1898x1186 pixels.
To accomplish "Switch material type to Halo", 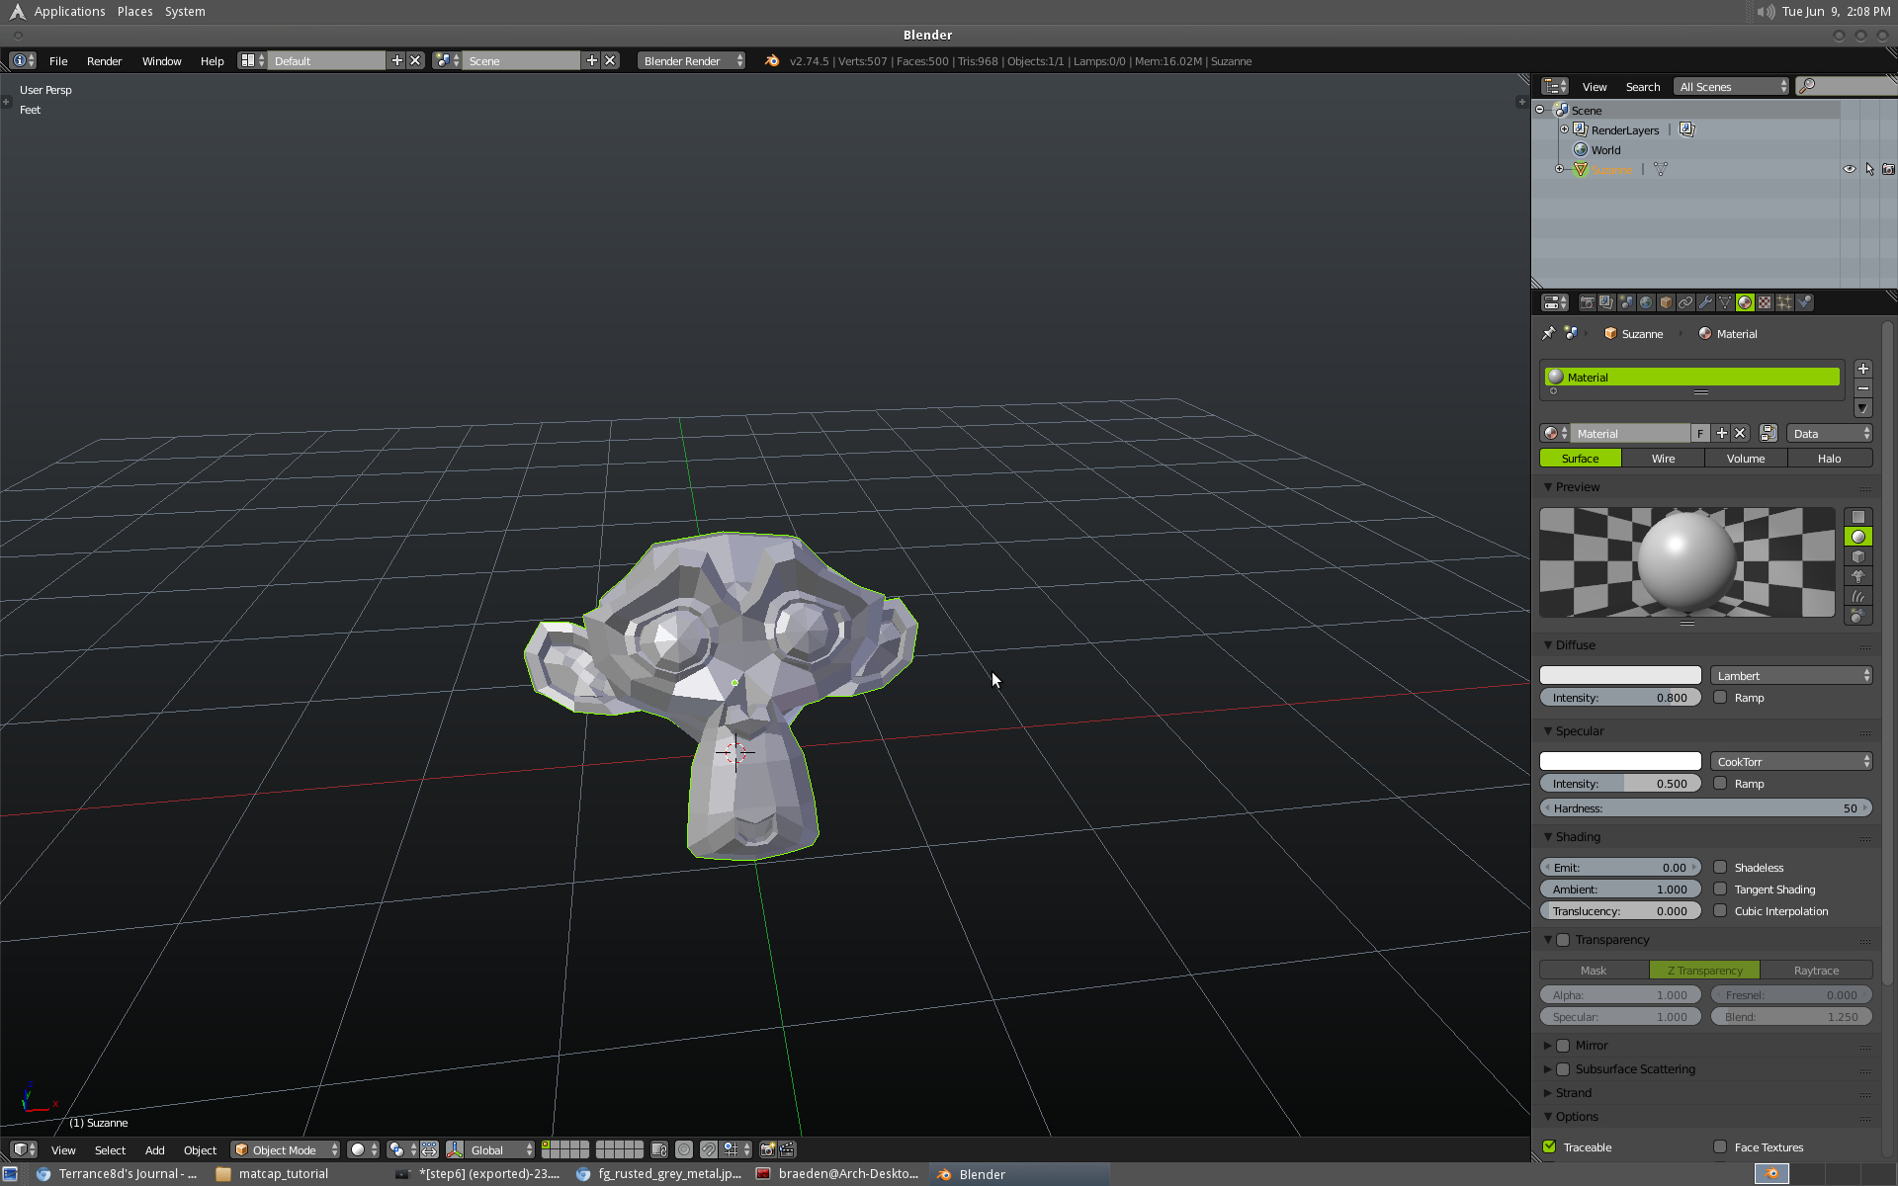I will pyautogui.click(x=1829, y=458).
